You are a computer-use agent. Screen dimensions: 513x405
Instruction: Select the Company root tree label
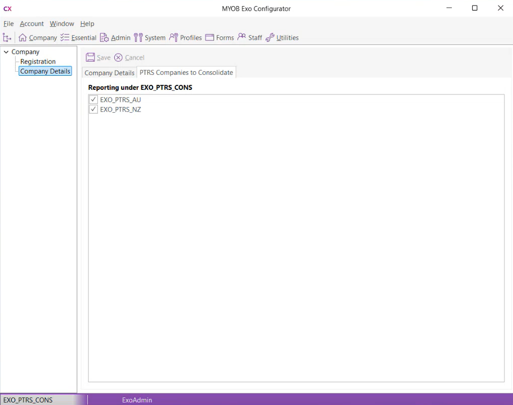tap(26, 52)
